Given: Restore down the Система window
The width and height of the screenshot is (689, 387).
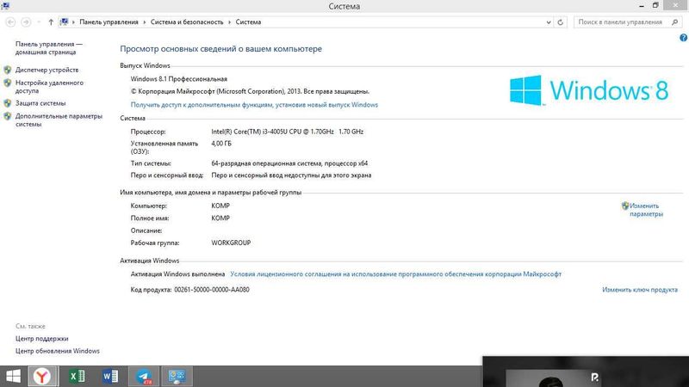Looking at the screenshot, I should 655,6.
